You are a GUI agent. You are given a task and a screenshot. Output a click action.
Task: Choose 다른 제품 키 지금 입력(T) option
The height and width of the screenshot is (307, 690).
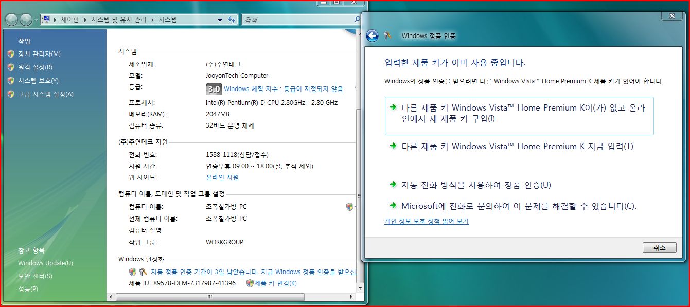pos(517,147)
